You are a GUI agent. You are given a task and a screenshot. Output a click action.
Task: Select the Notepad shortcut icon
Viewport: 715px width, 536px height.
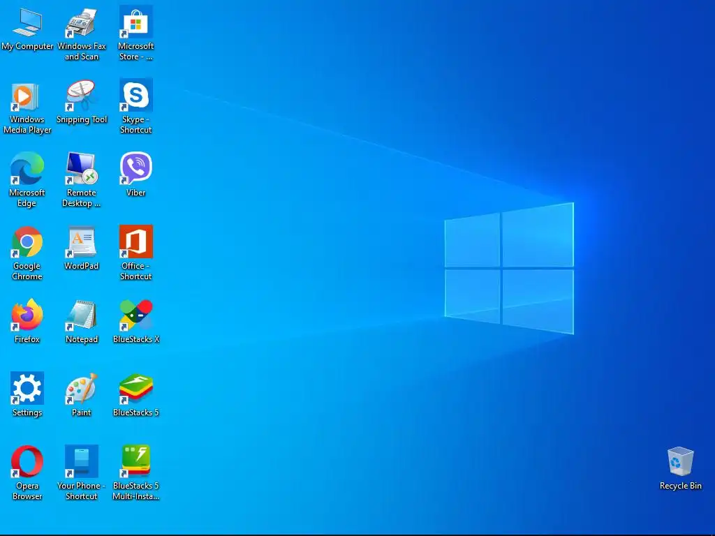81,315
